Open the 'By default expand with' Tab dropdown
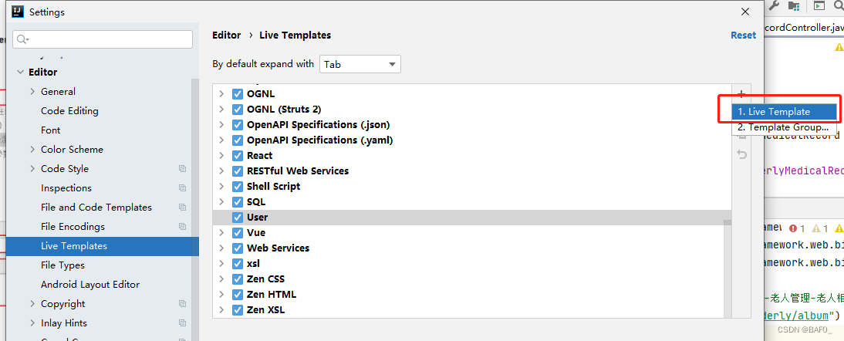844x341 pixels. [360, 65]
